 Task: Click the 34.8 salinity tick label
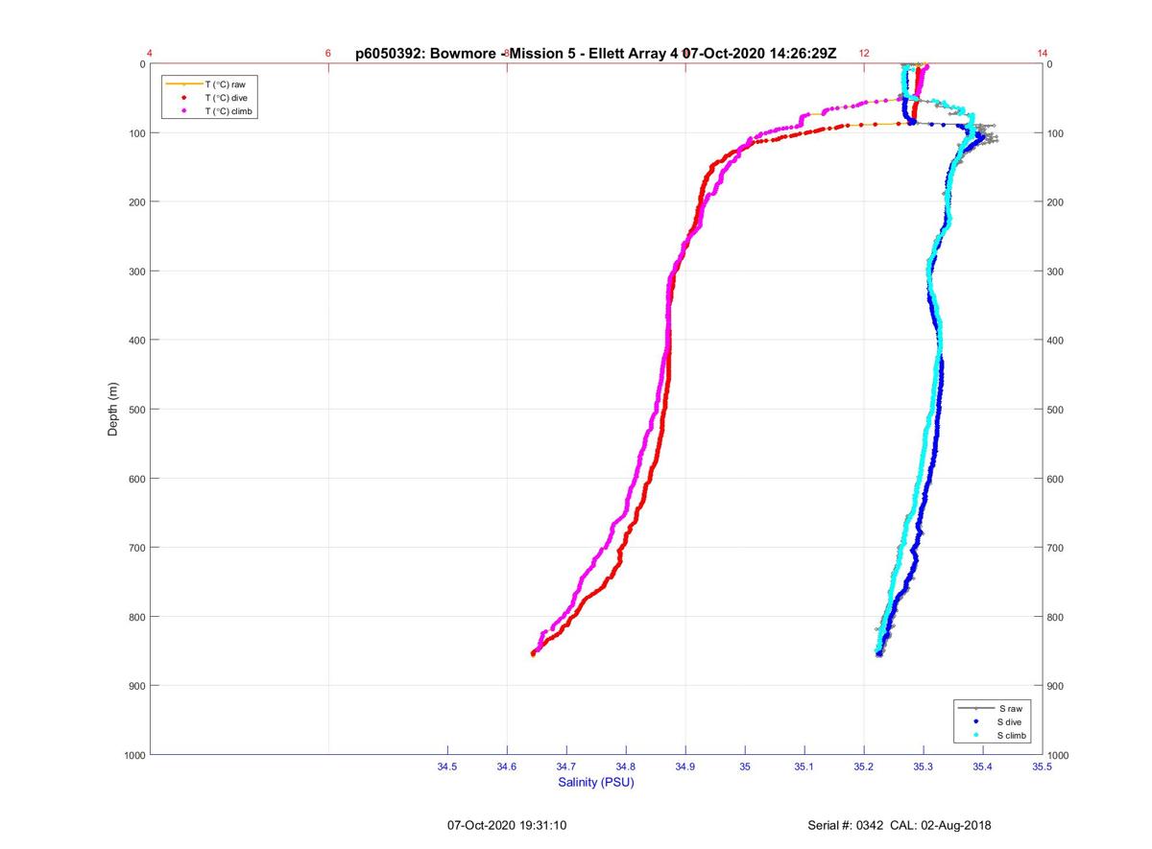pos(626,766)
